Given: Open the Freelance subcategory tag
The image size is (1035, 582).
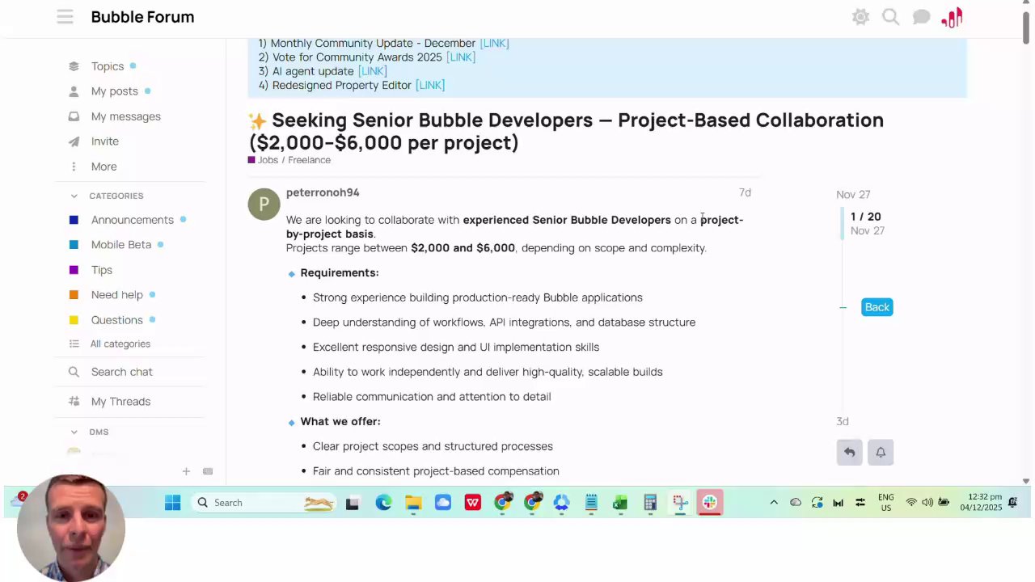Looking at the screenshot, I should (309, 160).
